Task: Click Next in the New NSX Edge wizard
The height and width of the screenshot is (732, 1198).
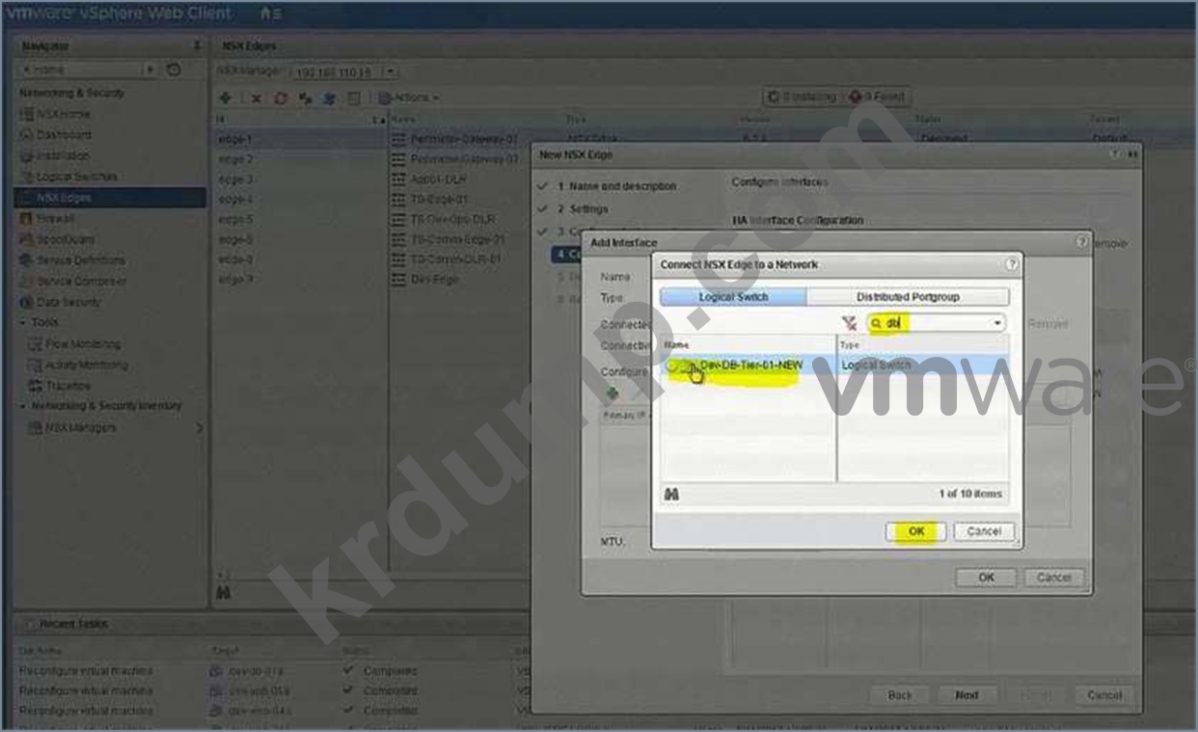Action: pos(967,694)
